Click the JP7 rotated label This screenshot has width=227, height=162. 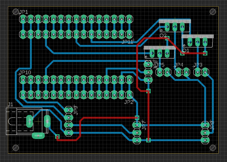pos(144,126)
